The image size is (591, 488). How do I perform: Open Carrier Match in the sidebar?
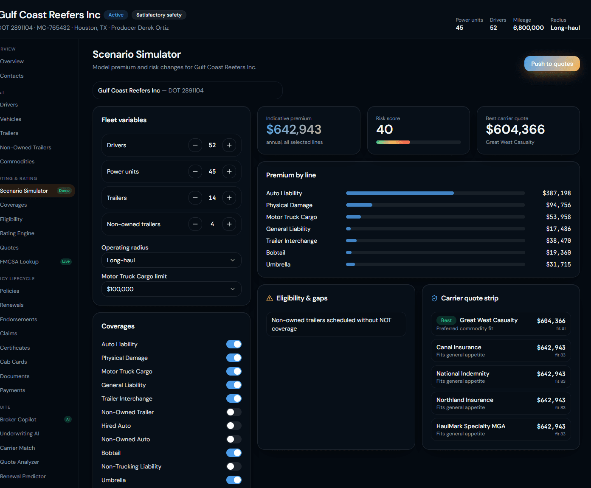pyautogui.click(x=17, y=448)
